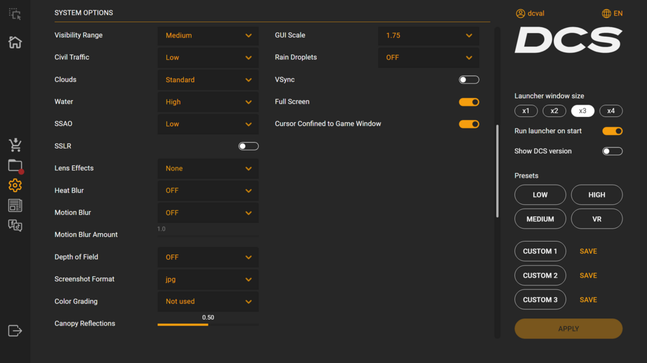The image size is (647, 363).
Task: Open the news page icon
Action: click(15, 205)
